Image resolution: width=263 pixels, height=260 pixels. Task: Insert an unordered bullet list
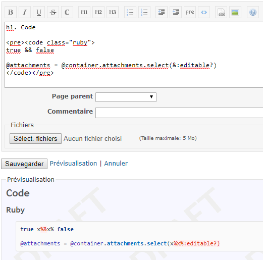click(x=130, y=12)
